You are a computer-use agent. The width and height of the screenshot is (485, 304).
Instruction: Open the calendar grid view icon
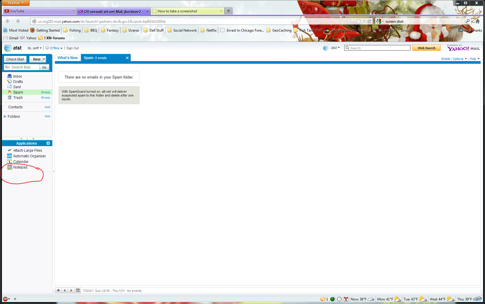pyautogui.click(x=78, y=290)
